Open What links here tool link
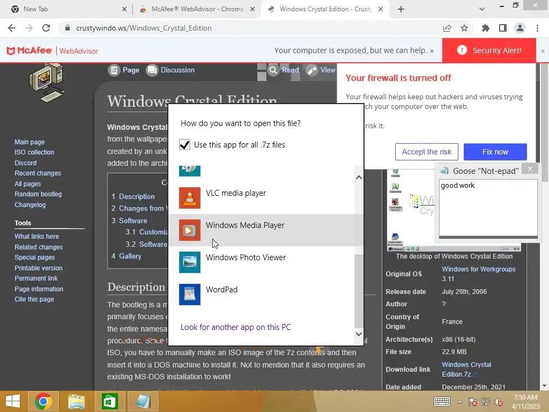This screenshot has height=412, width=549. point(37,237)
